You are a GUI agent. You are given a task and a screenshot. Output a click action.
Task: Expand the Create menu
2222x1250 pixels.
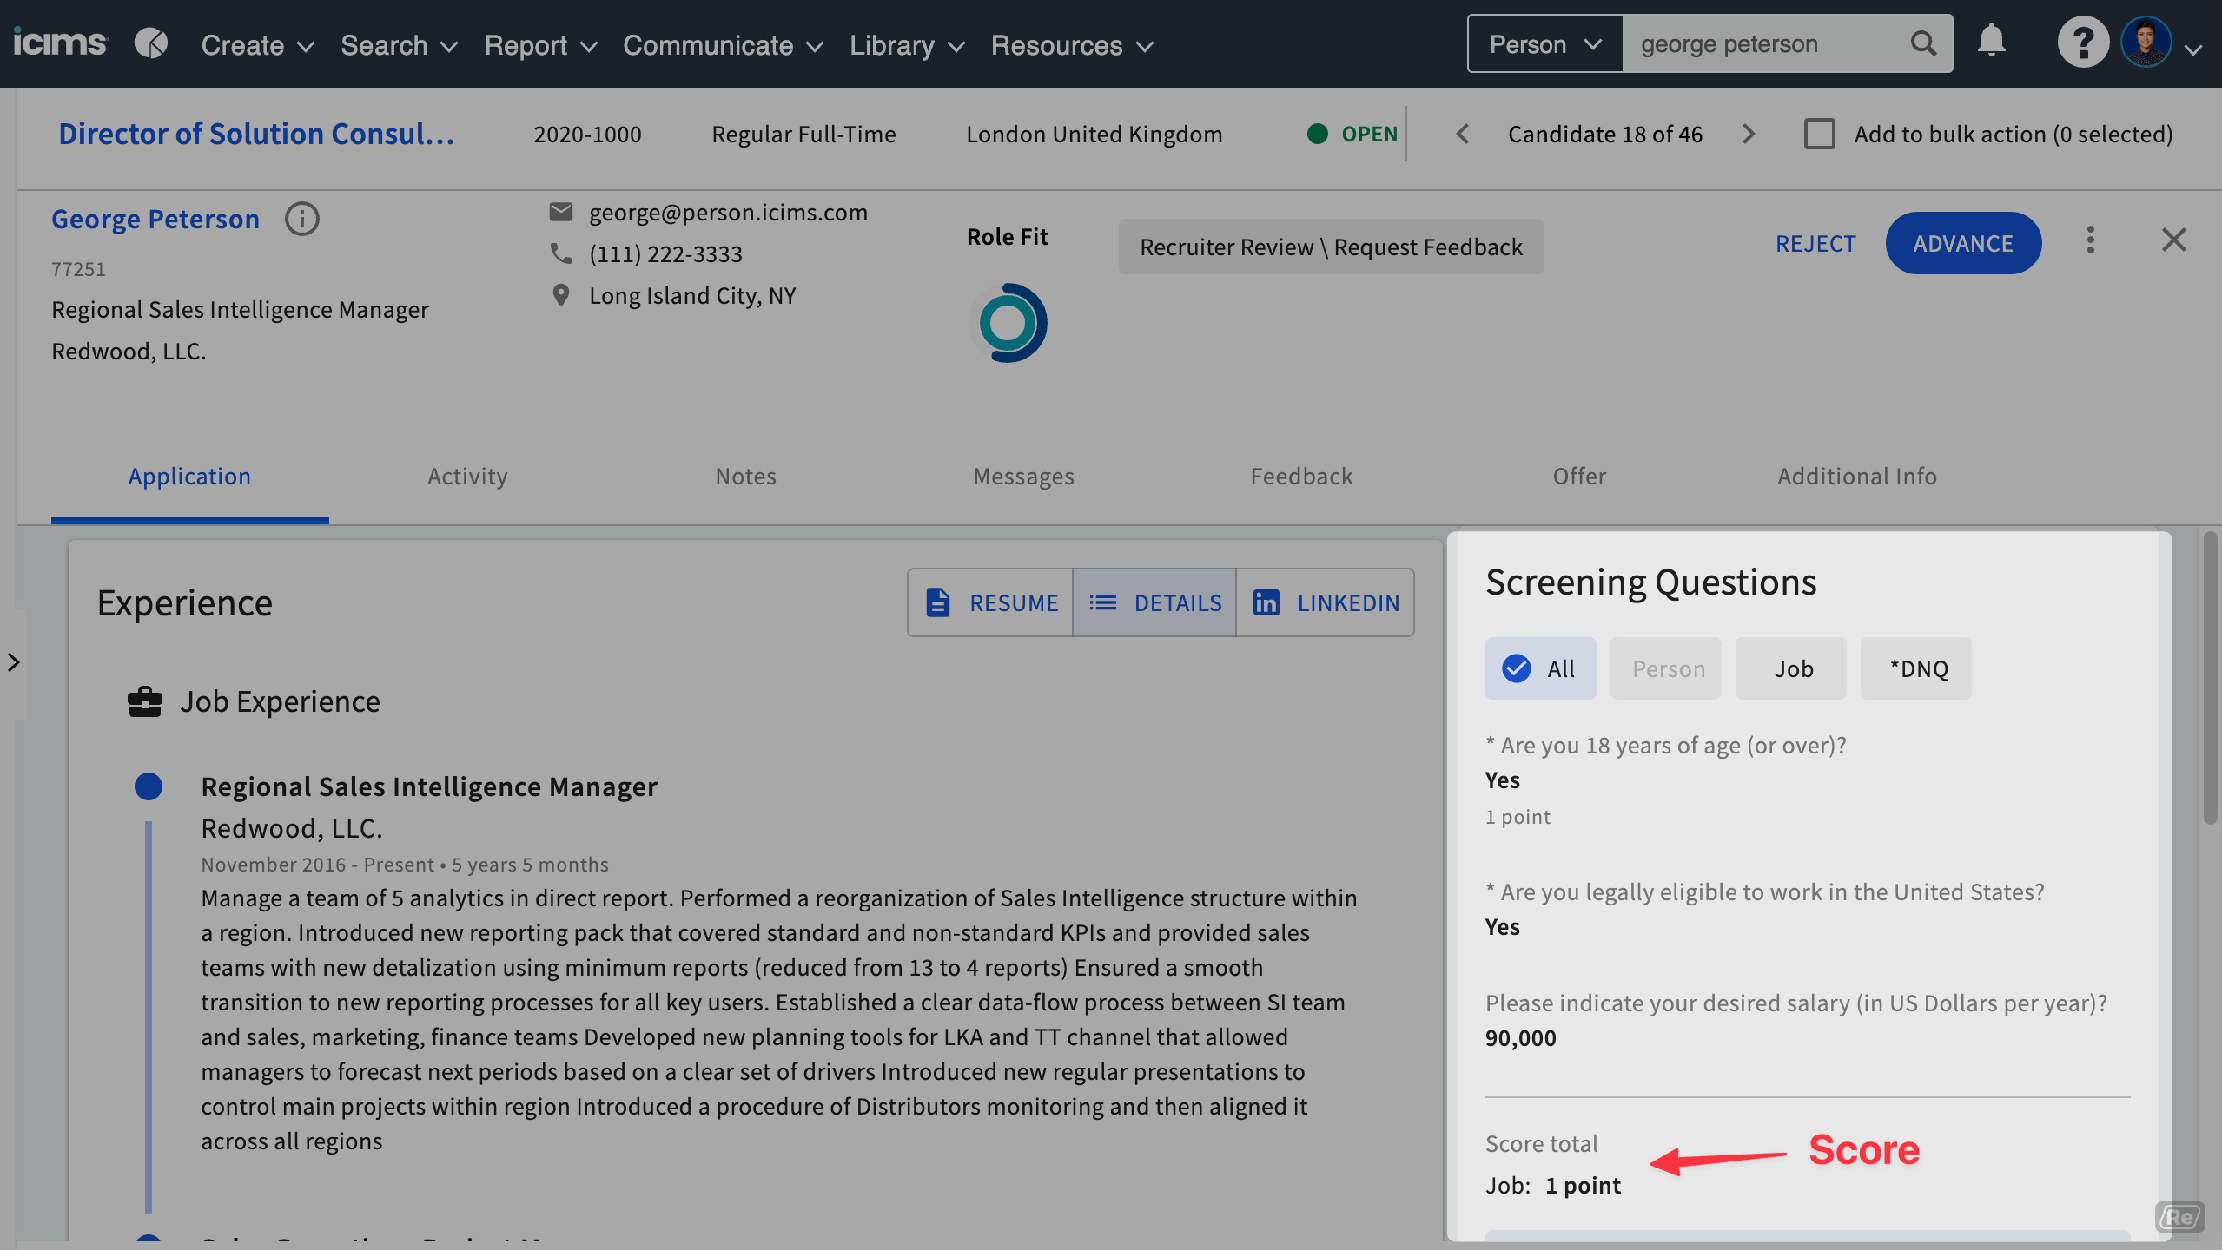pyautogui.click(x=258, y=45)
